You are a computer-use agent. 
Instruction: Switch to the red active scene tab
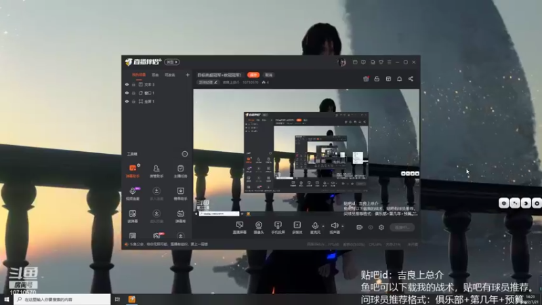coord(139,75)
